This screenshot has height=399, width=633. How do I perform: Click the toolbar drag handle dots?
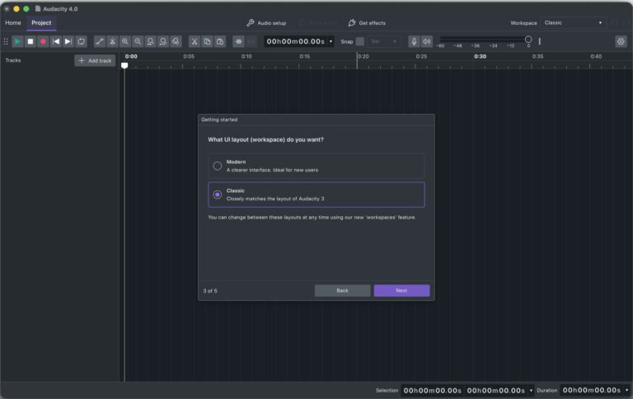click(6, 41)
